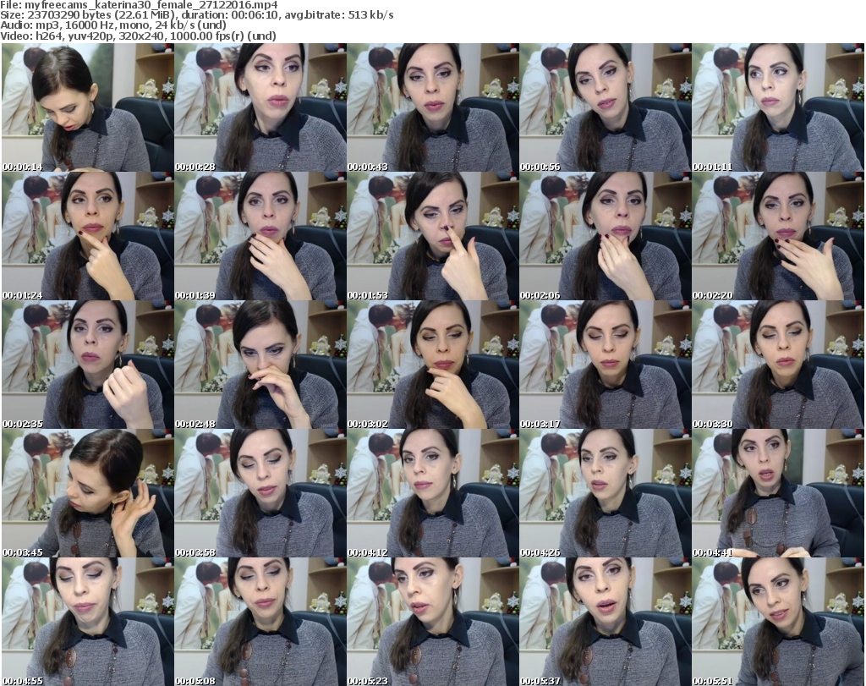Click the frame stamped 00:03:02
This screenshot has height=686, width=866.
432,365
